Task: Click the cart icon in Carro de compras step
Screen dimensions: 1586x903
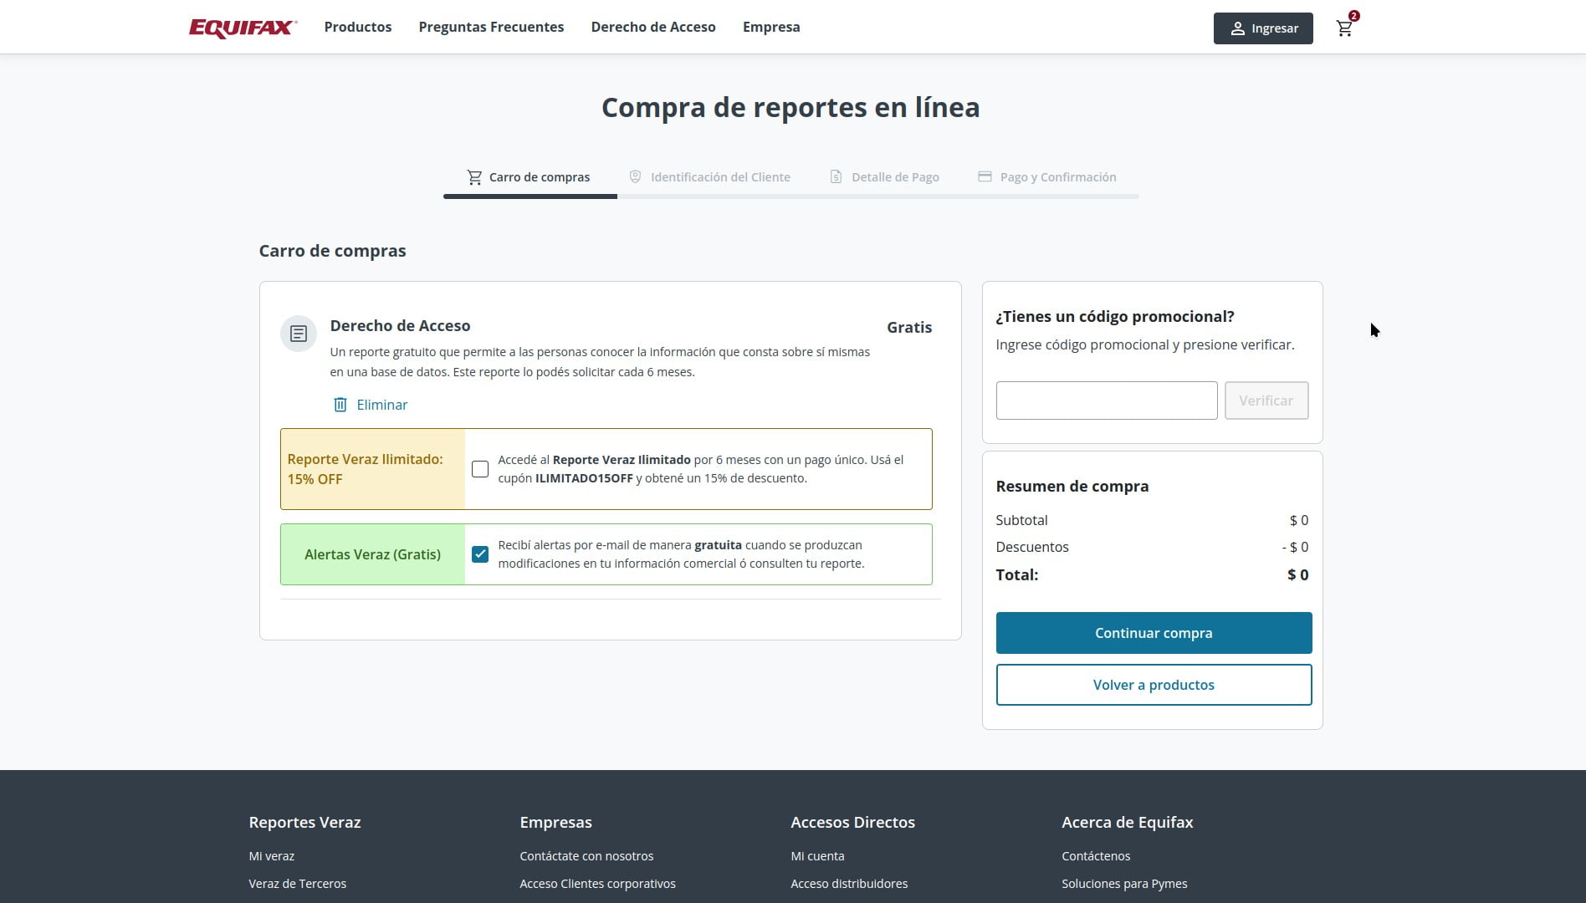Action: (x=474, y=177)
